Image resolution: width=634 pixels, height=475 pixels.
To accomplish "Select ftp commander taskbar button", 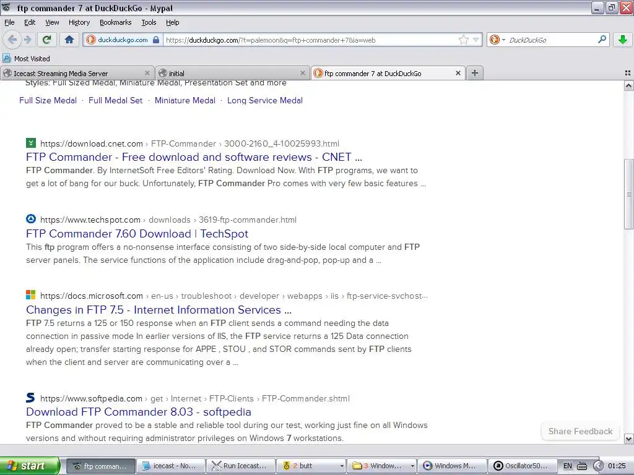I will [x=101, y=466].
